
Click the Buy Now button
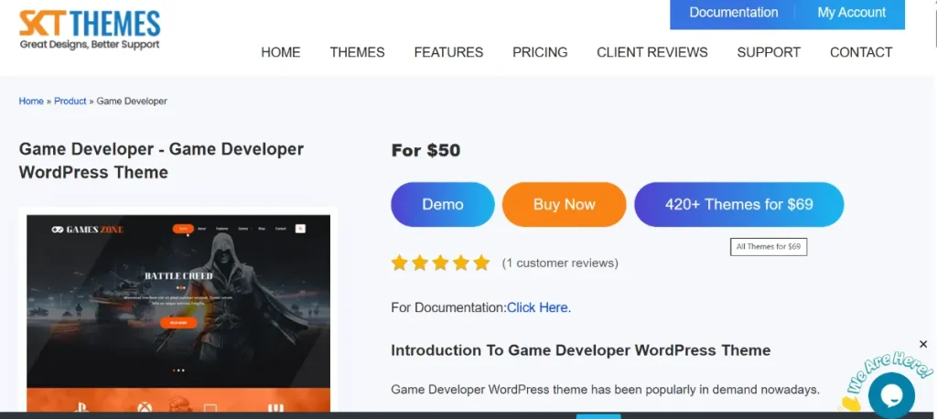click(x=564, y=204)
